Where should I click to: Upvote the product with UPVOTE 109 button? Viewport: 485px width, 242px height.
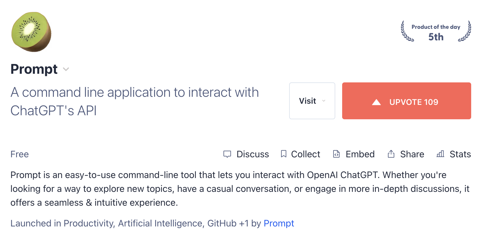406,101
